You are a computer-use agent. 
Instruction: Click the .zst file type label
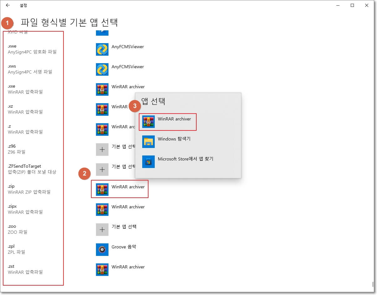(11, 267)
